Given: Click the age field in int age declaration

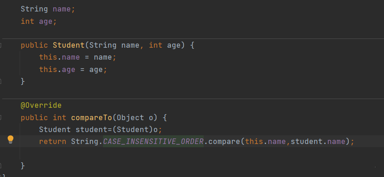Looking at the screenshot, I should click(x=46, y=22).
